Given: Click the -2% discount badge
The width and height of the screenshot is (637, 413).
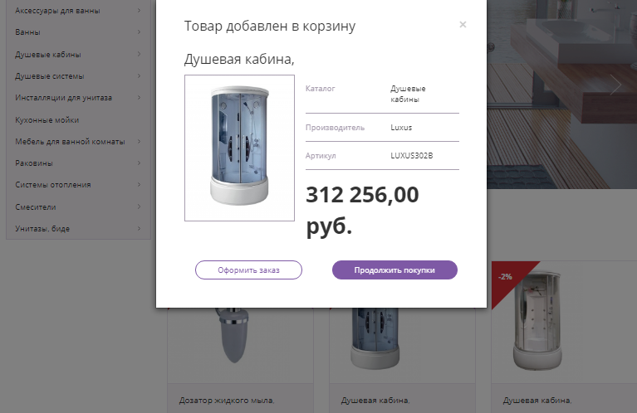Looking at the screenshot, I should 505,277.
